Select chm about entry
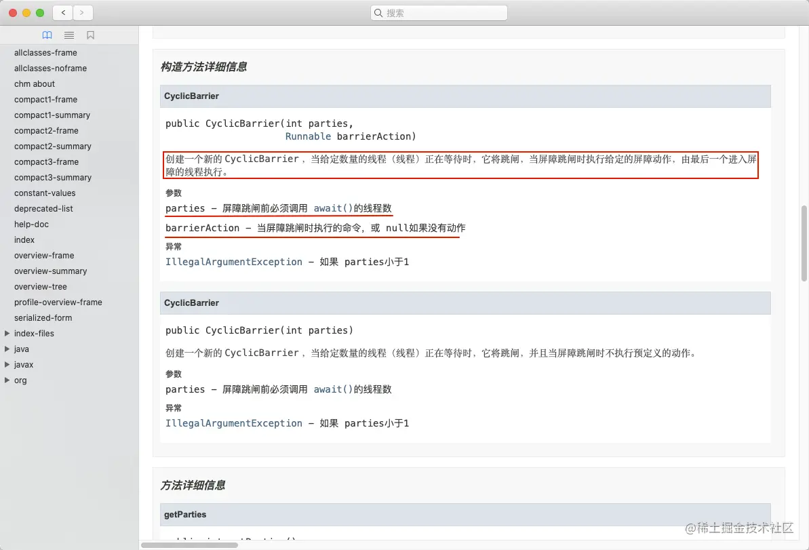This screenshot has width=809, height=550. 35,83
